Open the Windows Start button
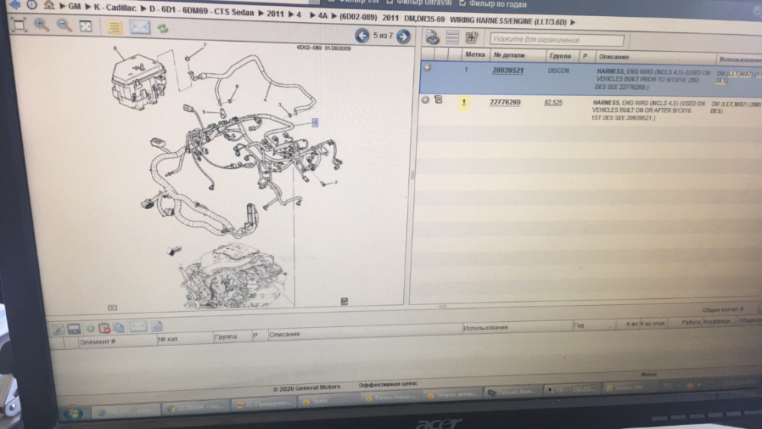The image size is (762, 429). (73, 413)
